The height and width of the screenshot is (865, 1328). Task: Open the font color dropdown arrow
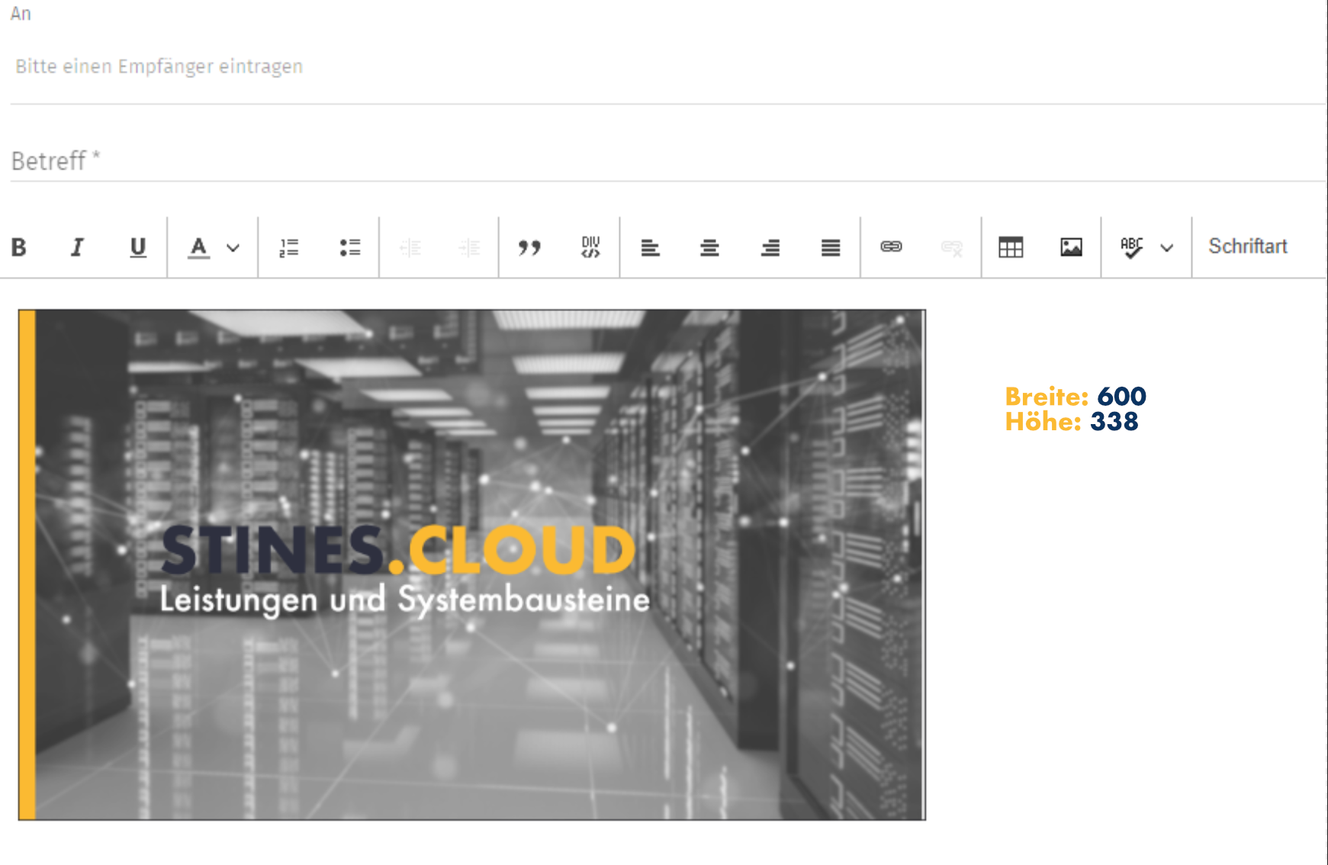click(x=233, y=248)
